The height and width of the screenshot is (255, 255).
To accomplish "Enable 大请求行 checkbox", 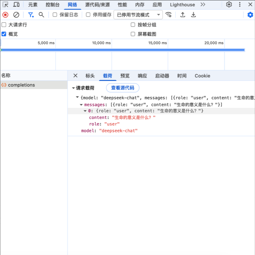I will [x=4, y=25].
